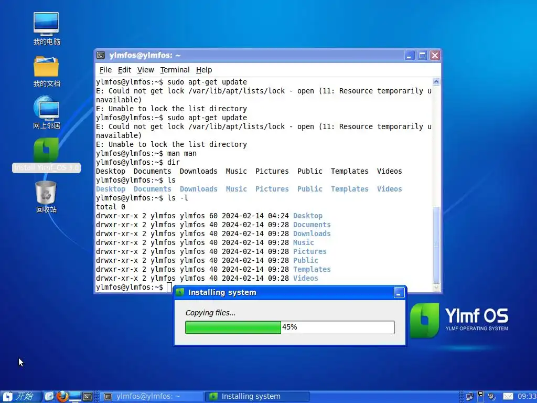Open the network connections tray icon
The image size is (537, 403).
469,397
